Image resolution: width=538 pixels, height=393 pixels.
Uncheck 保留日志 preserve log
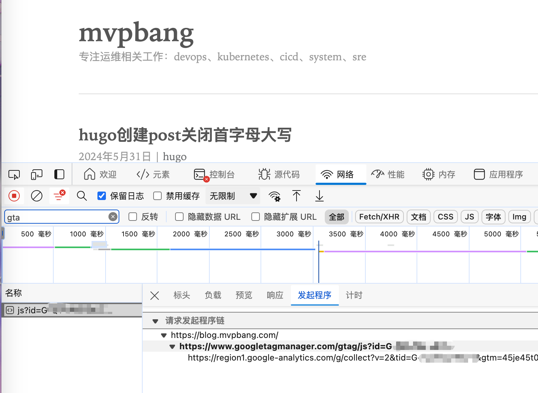(x=102, y=196)
